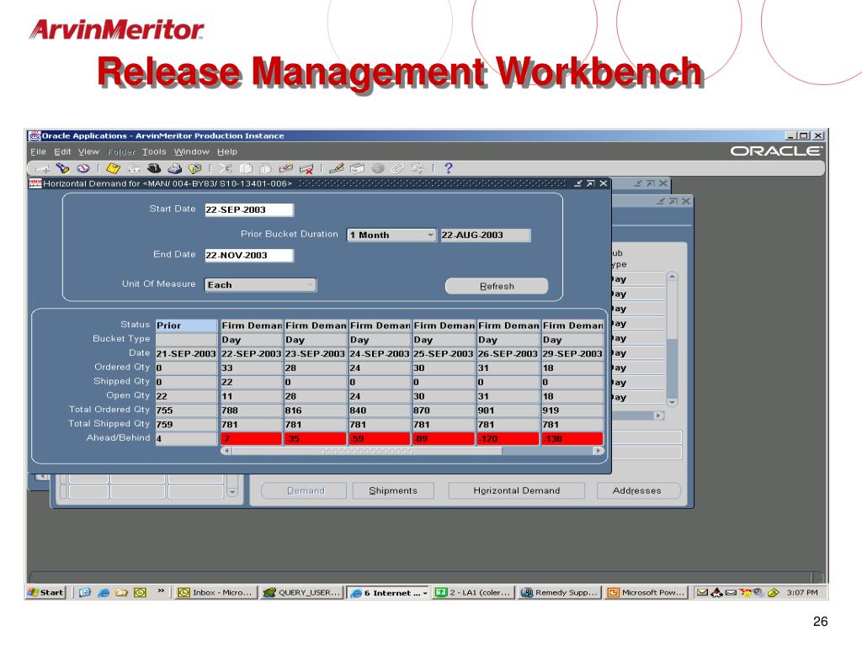This screenshot has width=862, height=646.
Task: Click the 29-SEP-2003 date cell
Action: click(572, 354)
